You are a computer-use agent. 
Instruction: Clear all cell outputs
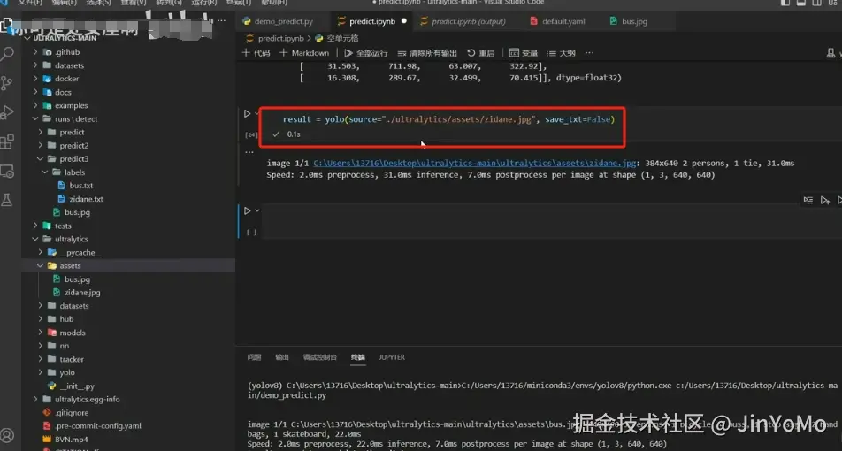pos(427,53)
